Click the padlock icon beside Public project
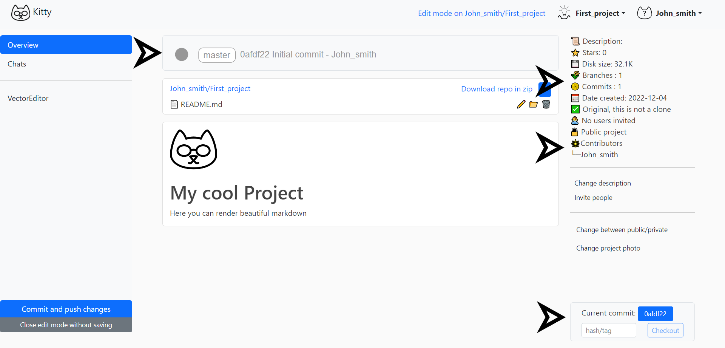The width and height of the screenshot is (725, 348). point(574,132)
